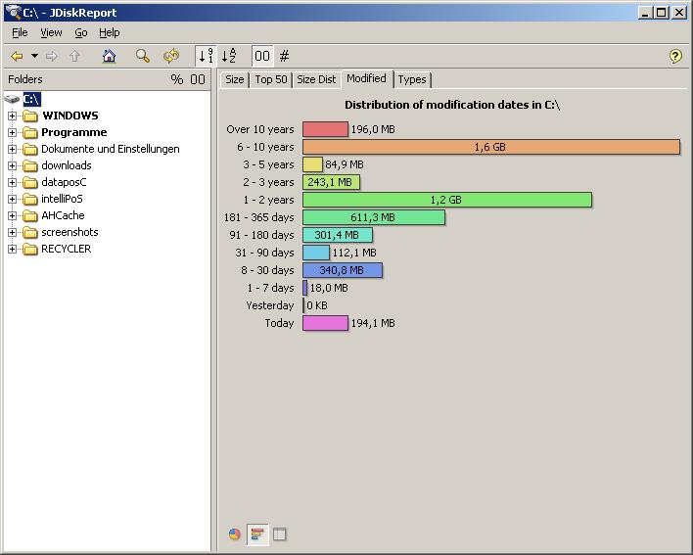Switch to the Types tab
The image size is (693, 555).
tap(411, 79)
